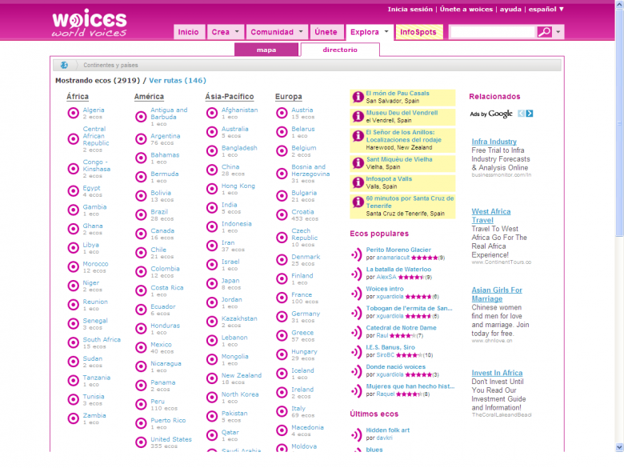Click the globe icon in the breadcrumb bar
624x468 pixels.
pyautogui.click(x=64, y=65)
